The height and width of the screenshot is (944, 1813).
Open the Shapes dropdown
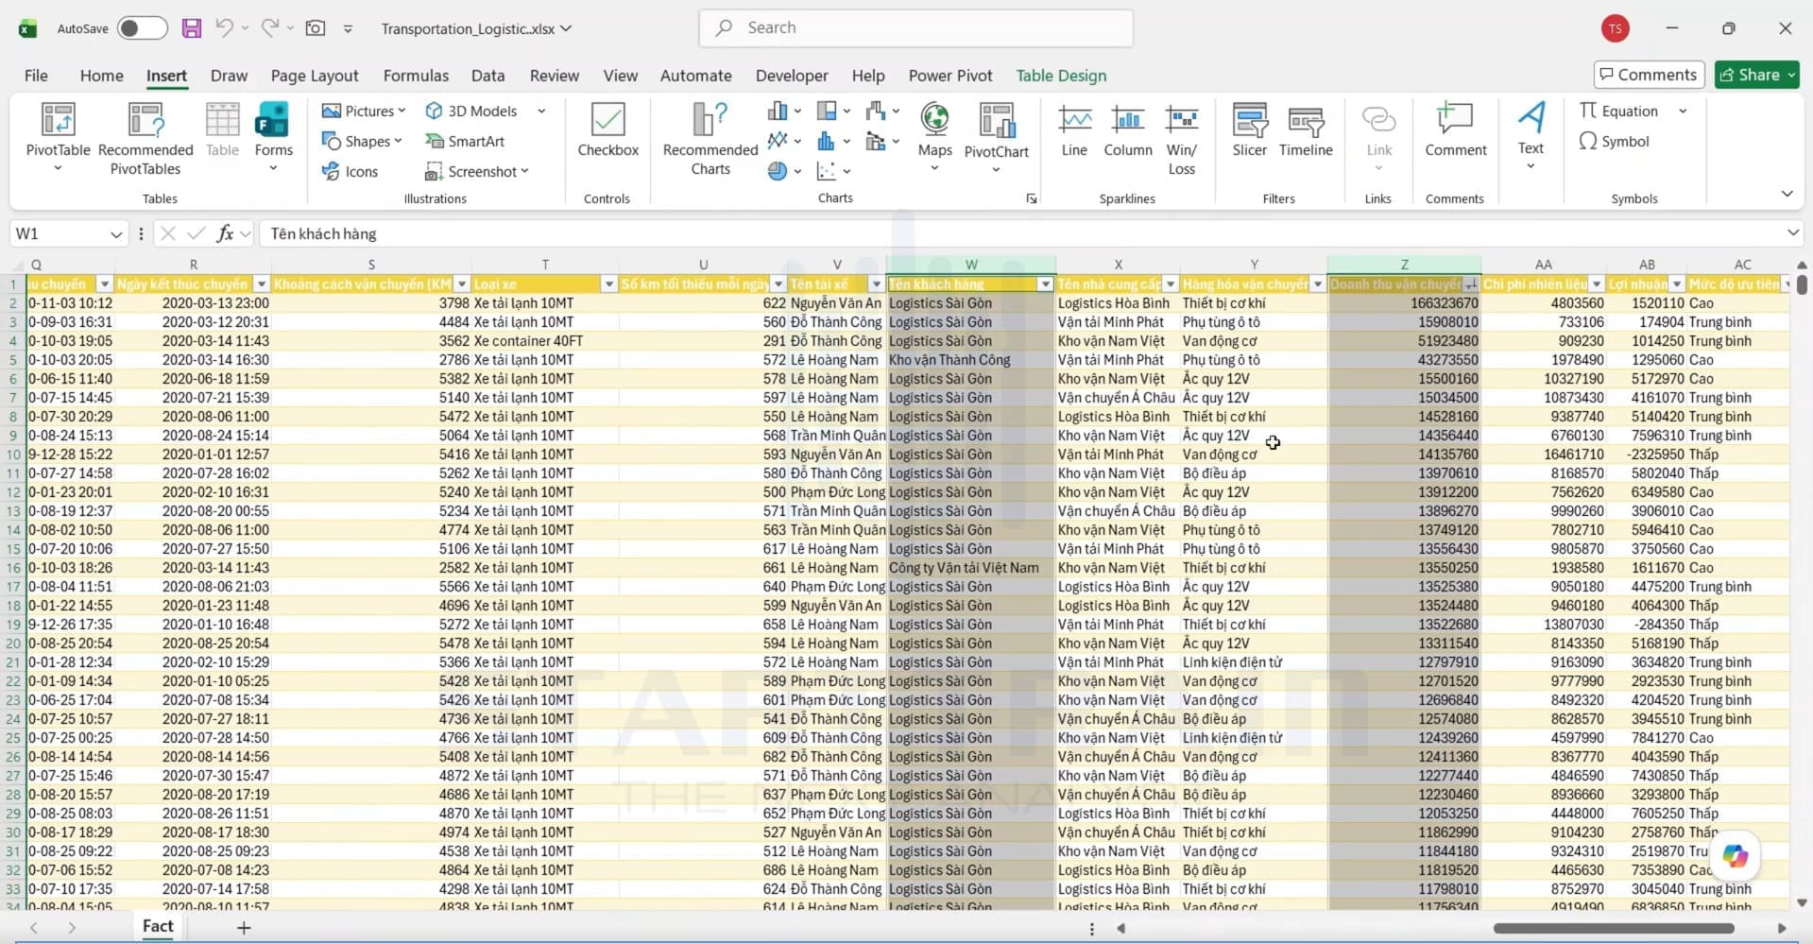pos(362,141)
